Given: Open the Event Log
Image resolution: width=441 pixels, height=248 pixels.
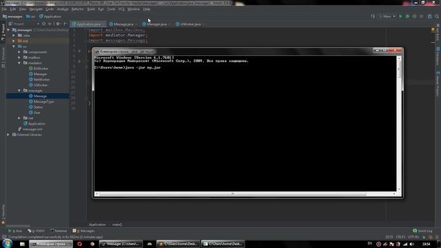Looking at the screenshot, I should [x=422, y=231].
